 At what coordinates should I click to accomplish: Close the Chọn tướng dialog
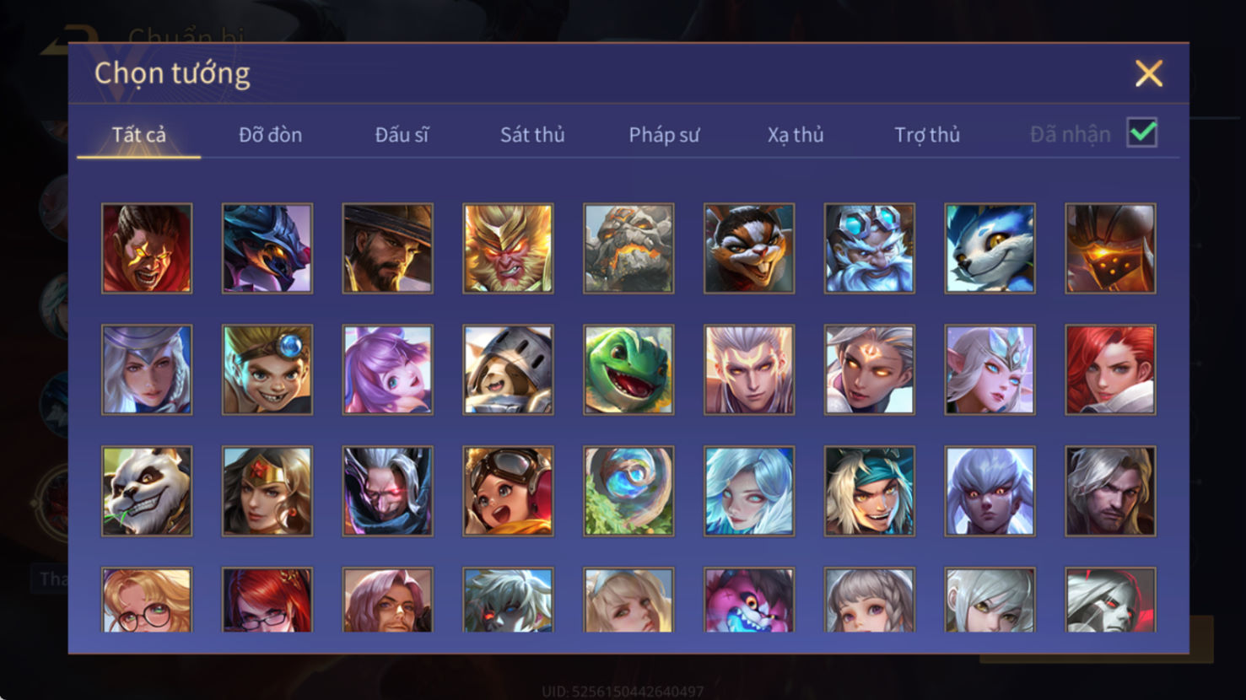coord(1148,73)
